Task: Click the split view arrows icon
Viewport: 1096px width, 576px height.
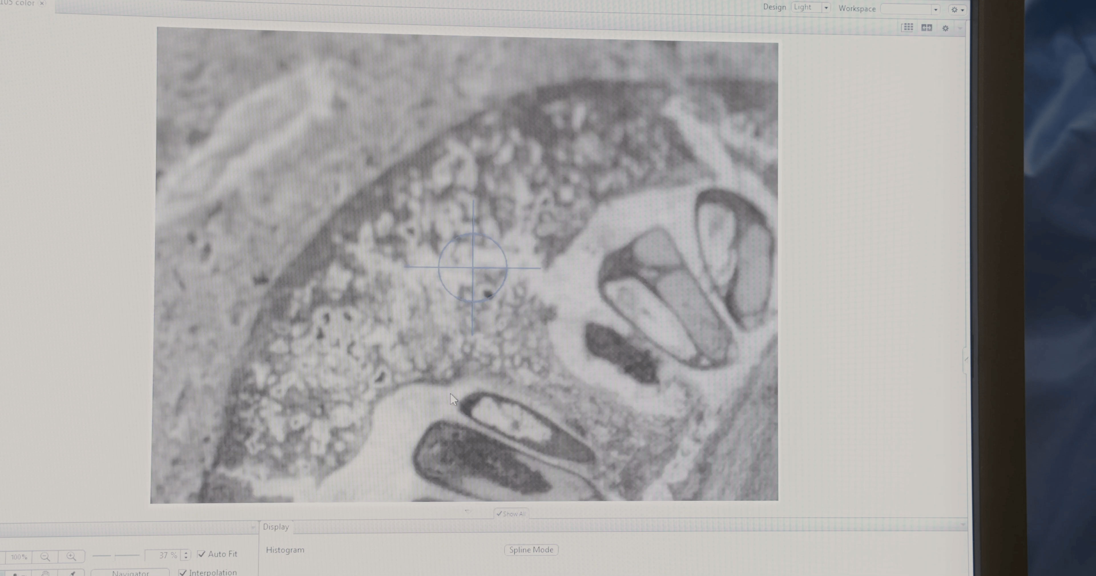Action: tap(926, 28)
